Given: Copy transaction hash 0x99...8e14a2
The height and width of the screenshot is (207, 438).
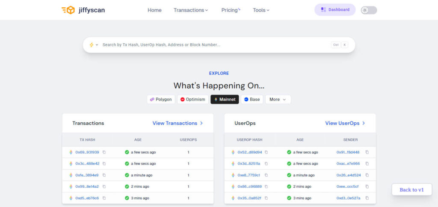Looking at the screenshot, I should pos(104,186).
